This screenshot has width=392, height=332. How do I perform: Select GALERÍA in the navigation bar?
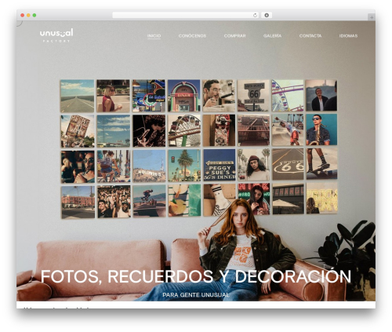(272, 36)
